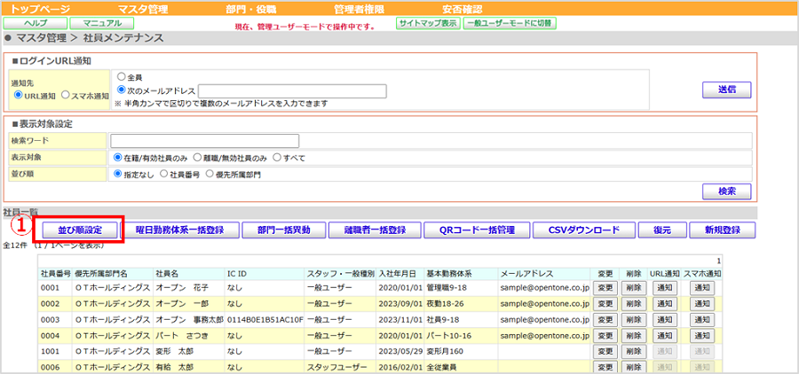Screen dimensions: 799x374
Task: Click page number 1 in pager
Action: click(x=718, y=261)
